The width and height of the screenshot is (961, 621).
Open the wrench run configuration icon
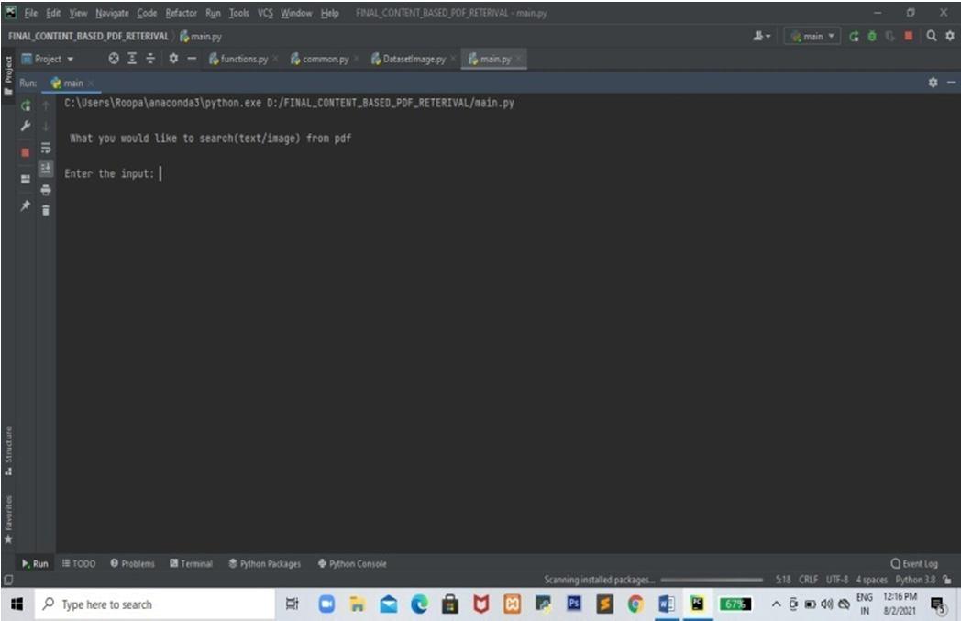tap(25, 127)
